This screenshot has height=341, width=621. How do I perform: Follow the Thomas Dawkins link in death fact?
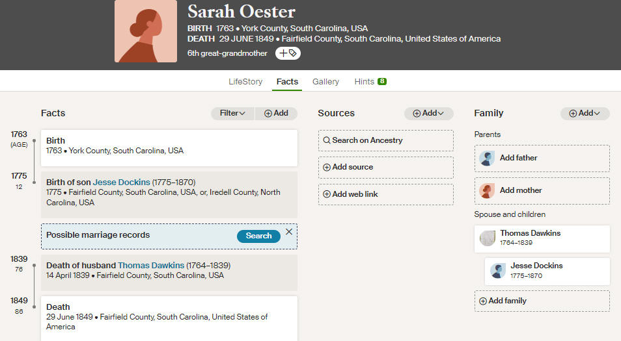(151, 265)
